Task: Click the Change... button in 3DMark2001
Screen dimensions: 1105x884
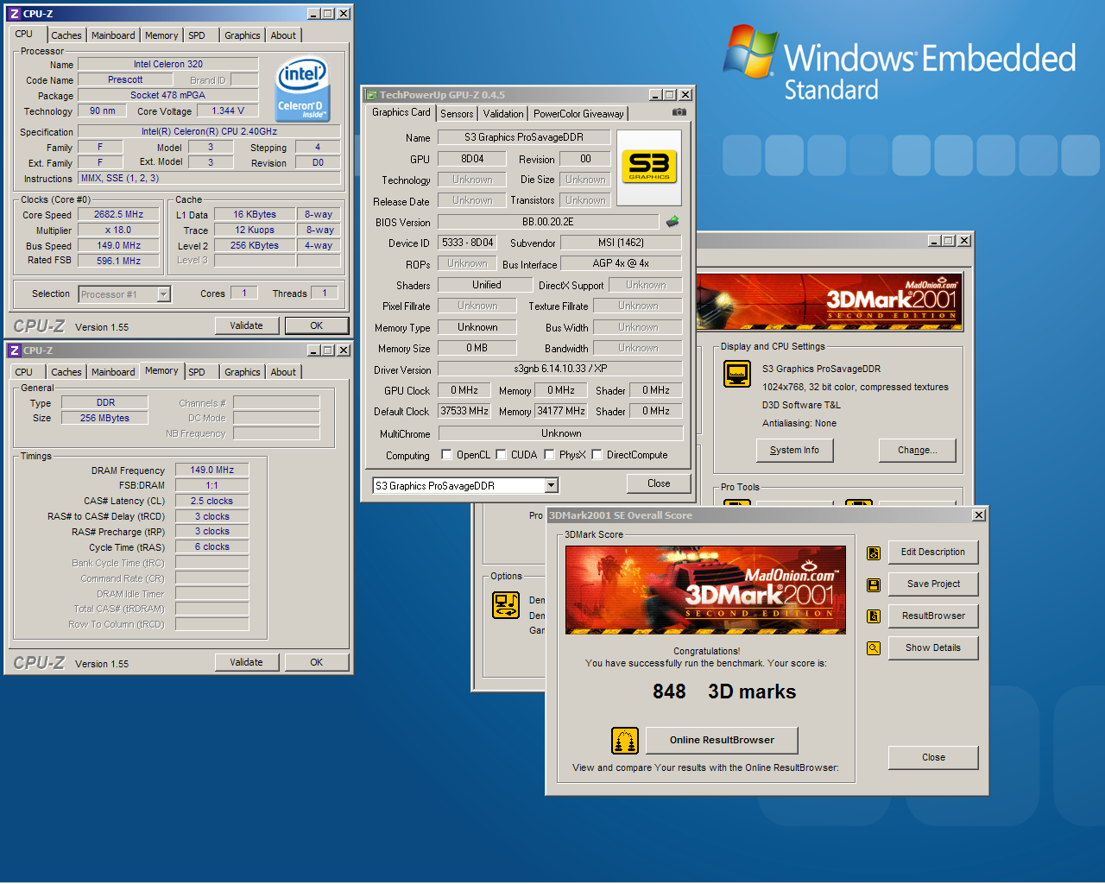Action: click(918, 450)
